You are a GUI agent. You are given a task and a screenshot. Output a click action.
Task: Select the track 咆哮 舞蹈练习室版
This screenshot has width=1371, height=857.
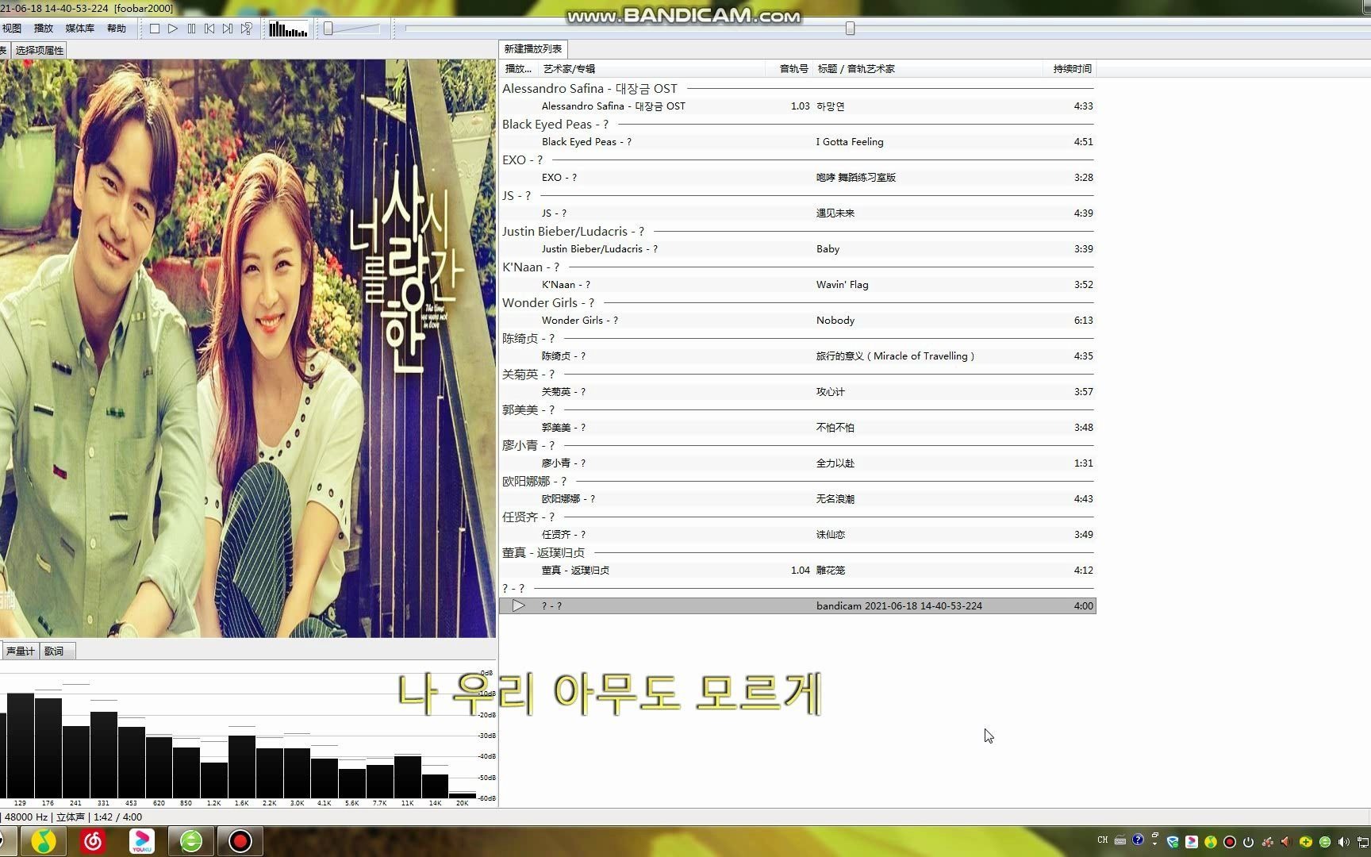(797, 178)
